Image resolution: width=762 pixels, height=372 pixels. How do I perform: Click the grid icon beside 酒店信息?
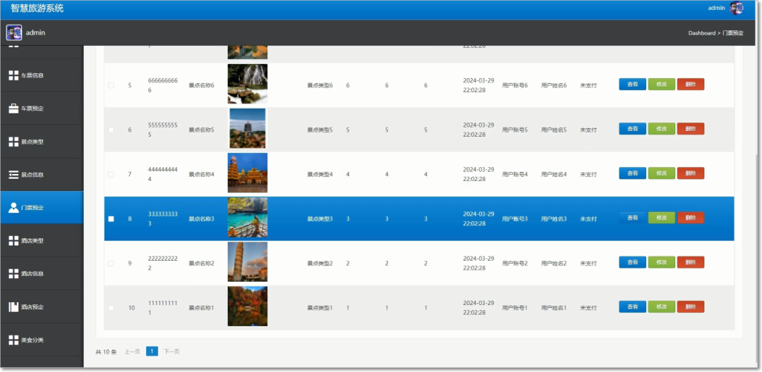(13, 273)
